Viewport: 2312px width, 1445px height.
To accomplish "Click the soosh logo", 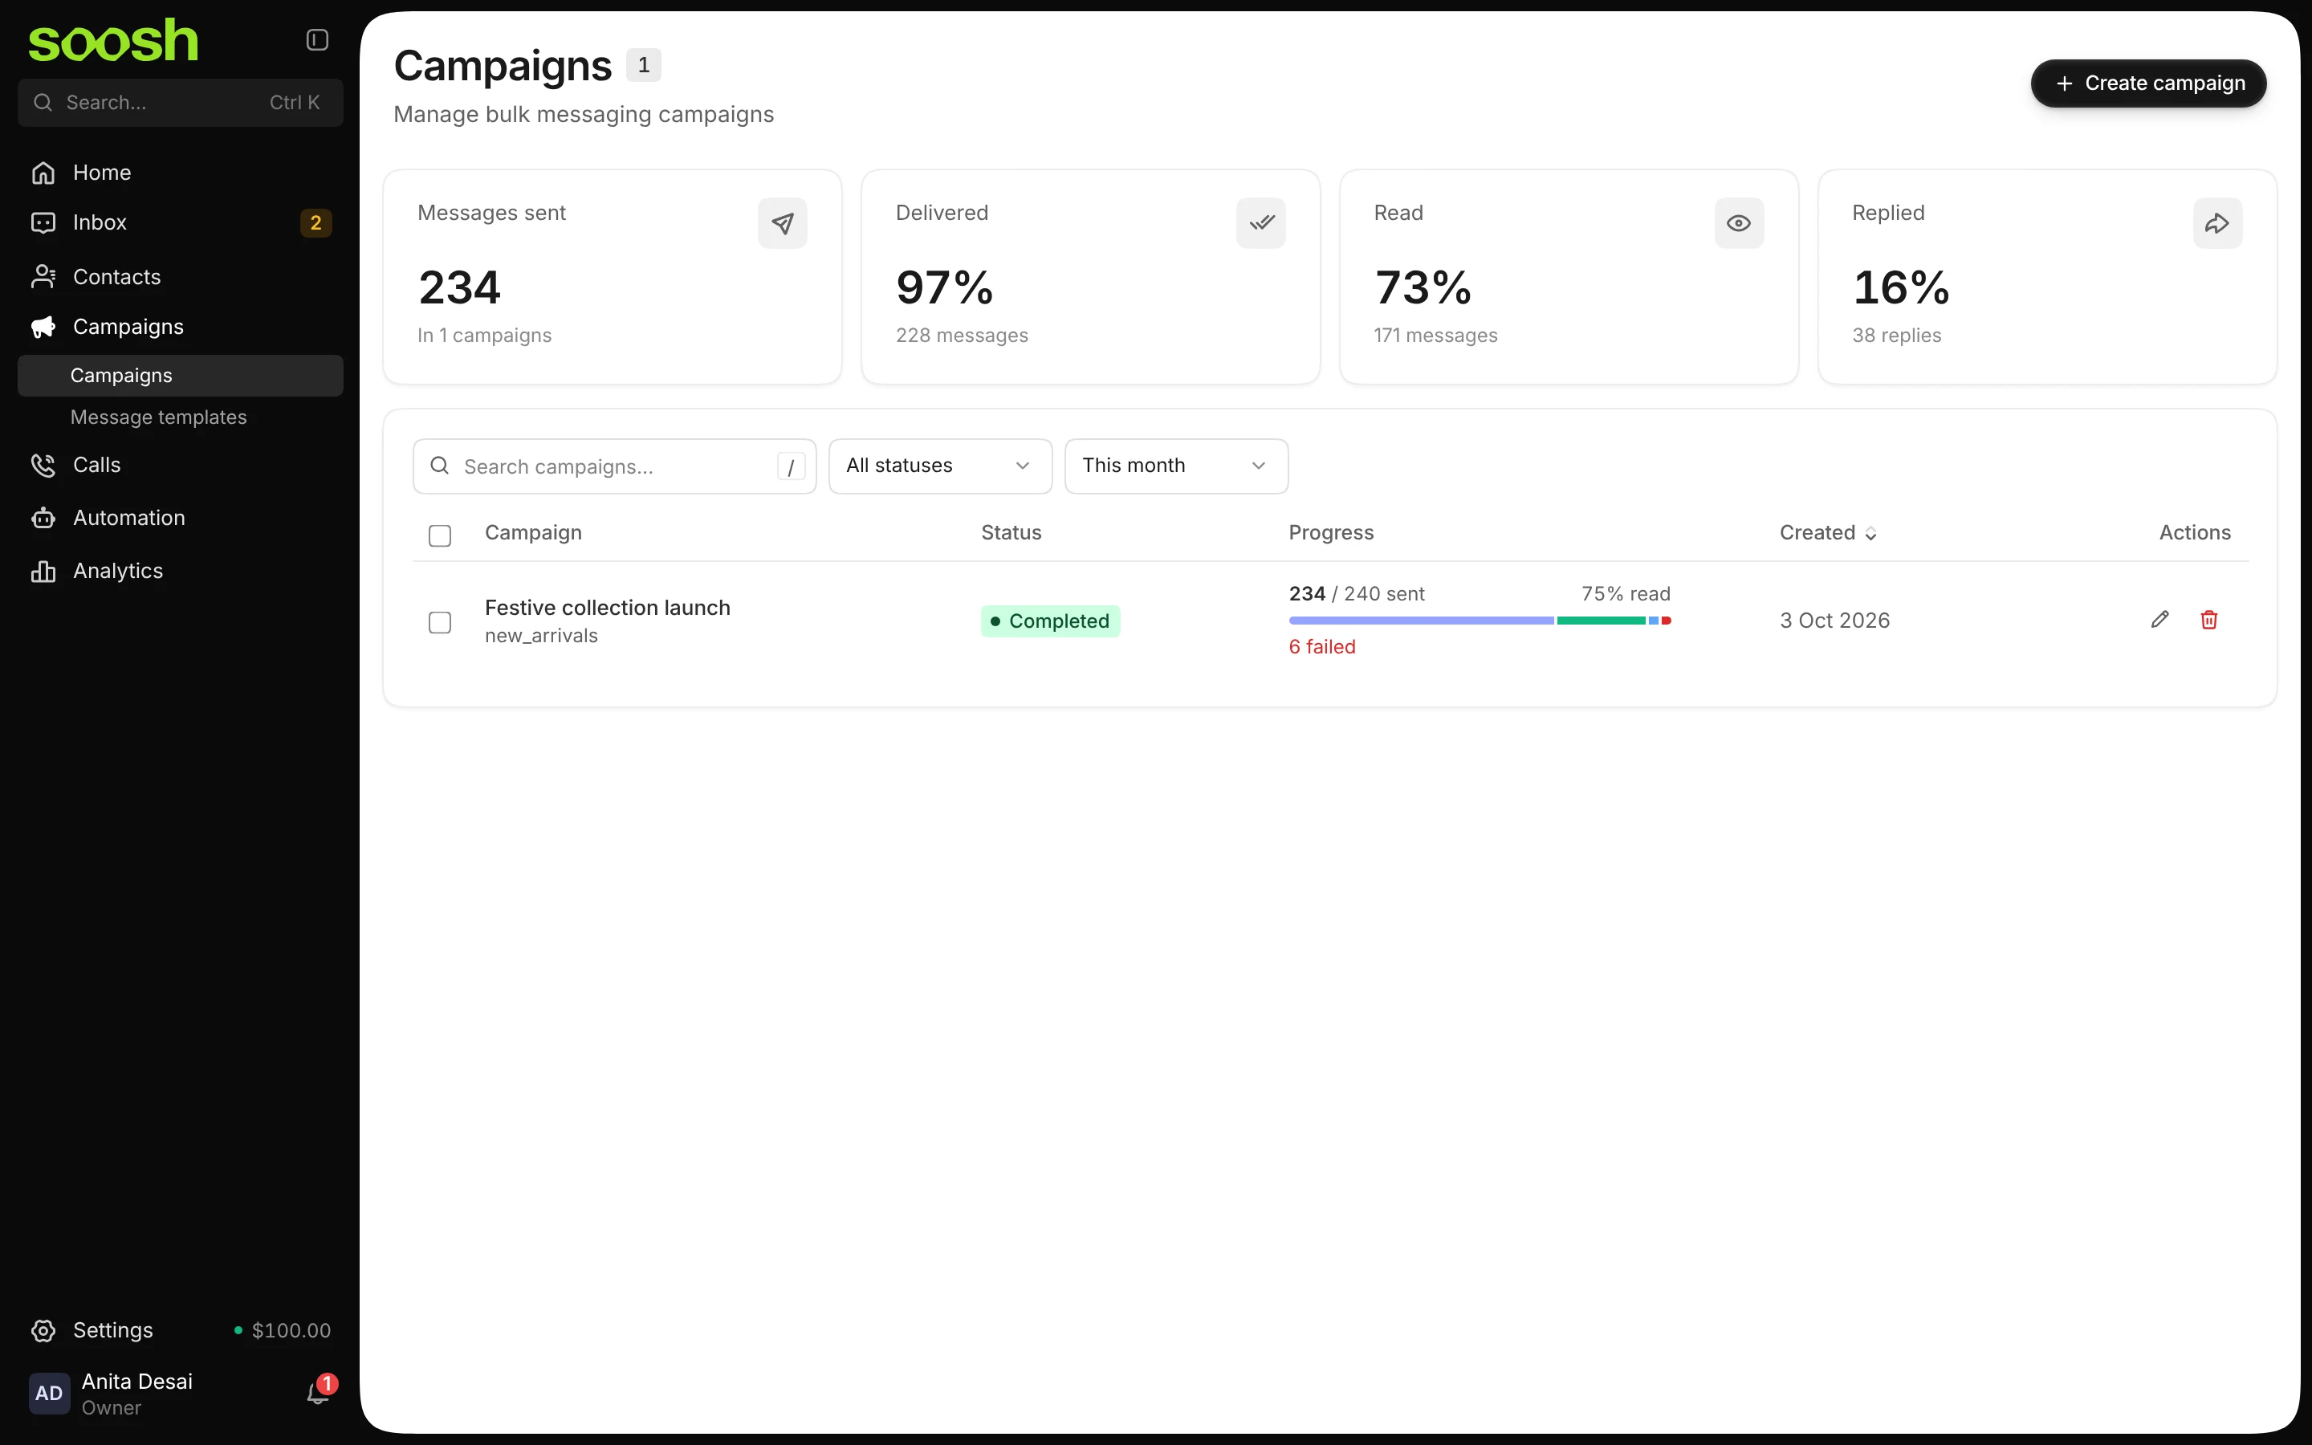I will pos(114,41).
